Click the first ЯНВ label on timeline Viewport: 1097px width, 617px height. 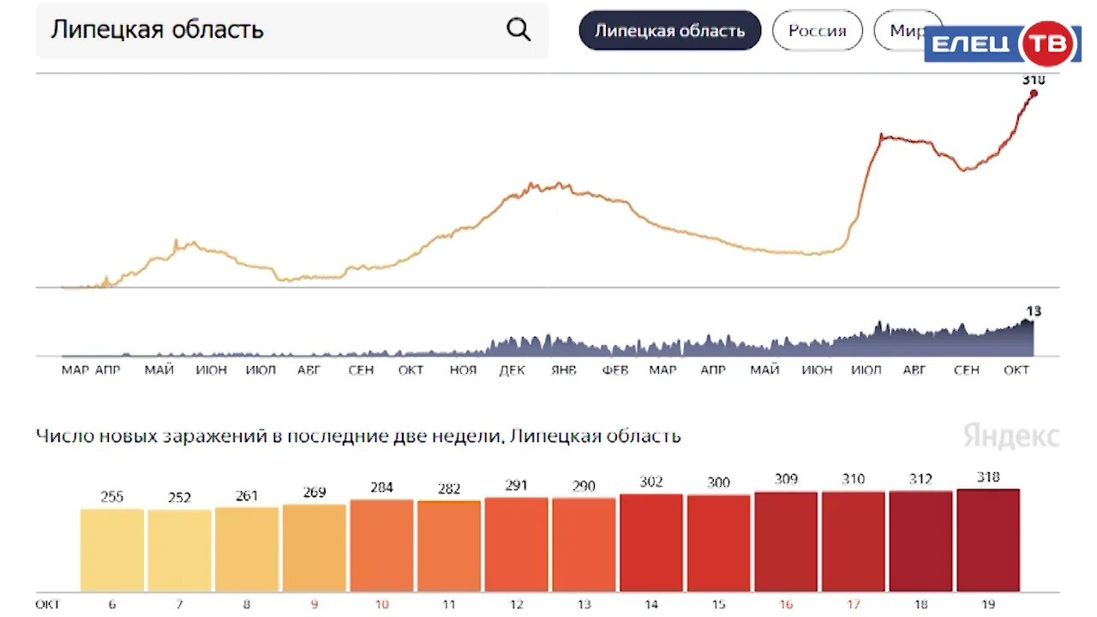tap(564, 370)
